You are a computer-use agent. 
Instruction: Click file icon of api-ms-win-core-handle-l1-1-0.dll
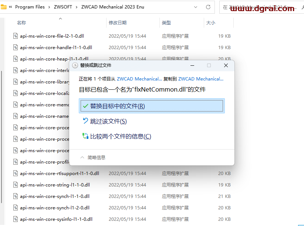(x=16, y=47)
